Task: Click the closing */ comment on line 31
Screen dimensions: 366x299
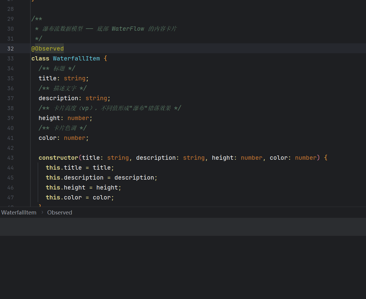Action: point(39,39)
